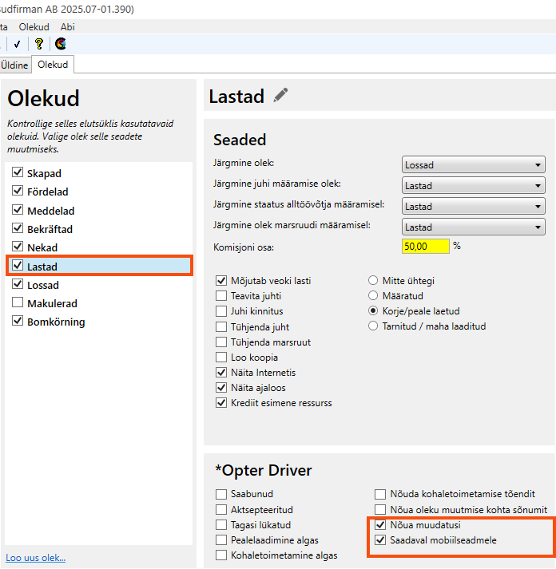Choose the Mitte ühtegi radio option
The width and height of the screenshot is (556, 569).
pyautogui.click(x=373, y=281)
